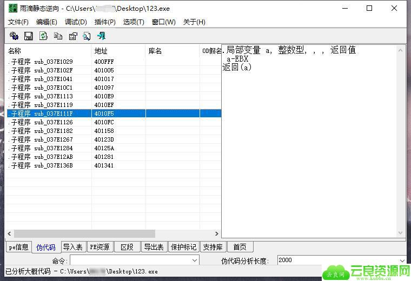Switch to the 保护标记 tab
Screen dimensions: 411x281
coord(184,247)
